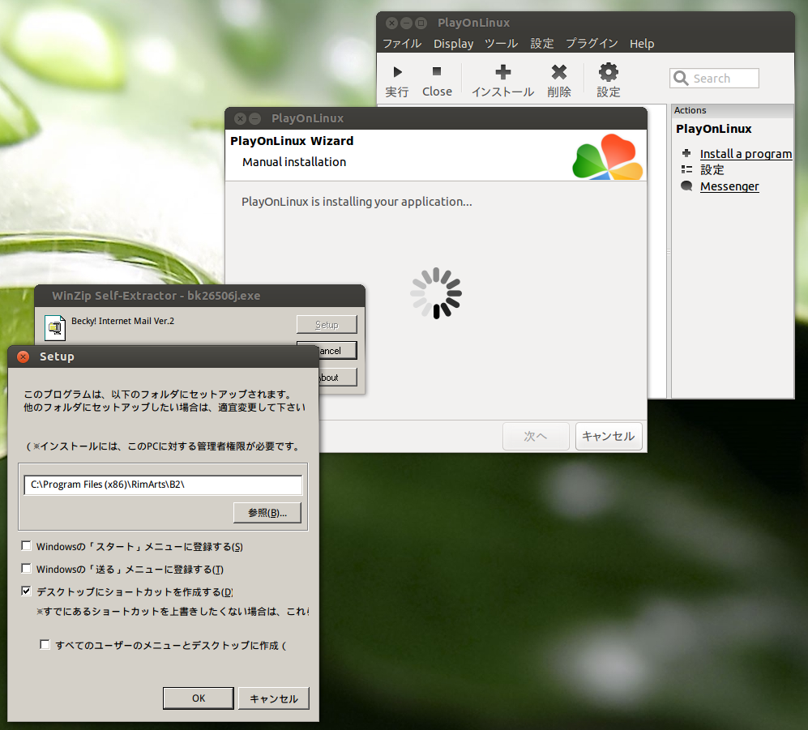Image resolution: width=808 pixels, height=730 pixels.
Task: Maximize the main PlayOnLinux window
Action: 421,23
